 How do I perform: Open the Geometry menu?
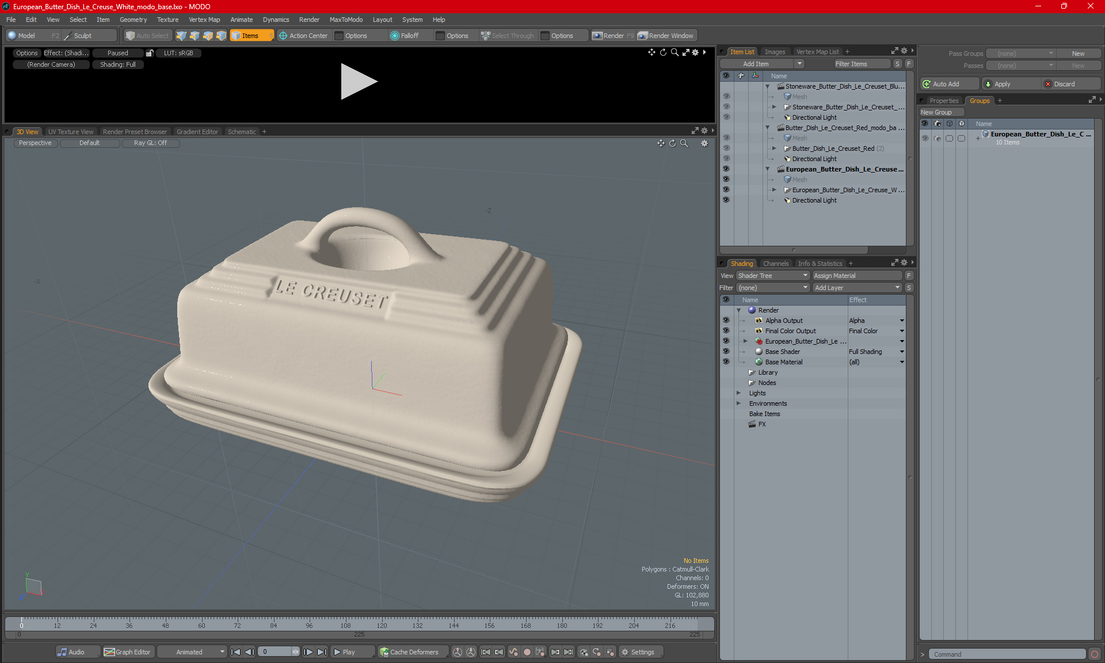point(133,20)
